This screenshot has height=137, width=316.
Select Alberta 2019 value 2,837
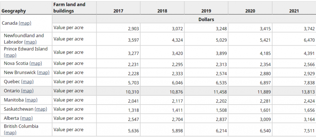pos(221,119)
